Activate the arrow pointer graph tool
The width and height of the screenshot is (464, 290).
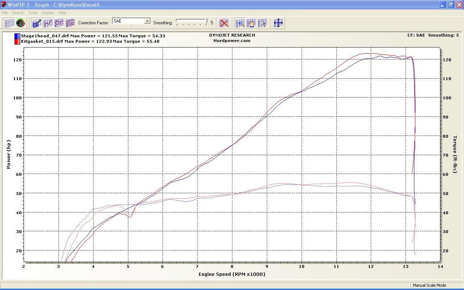[262, 23]
